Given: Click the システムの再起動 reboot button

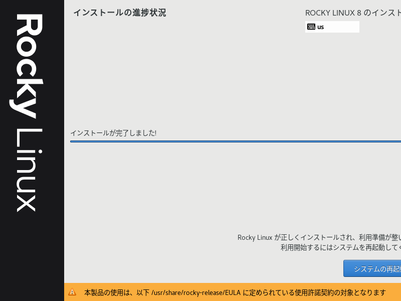Looking at the screenshot, I should coord(372,268).
